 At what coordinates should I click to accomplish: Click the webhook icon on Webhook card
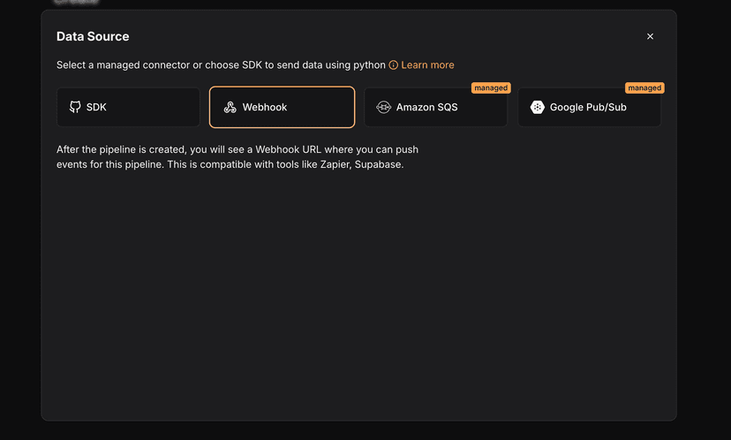pyautogui.click(x=230, y=107)
